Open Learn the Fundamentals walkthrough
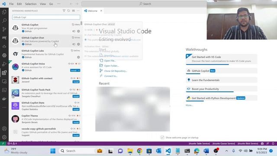 pyautogui.click(x=222, y=80)
